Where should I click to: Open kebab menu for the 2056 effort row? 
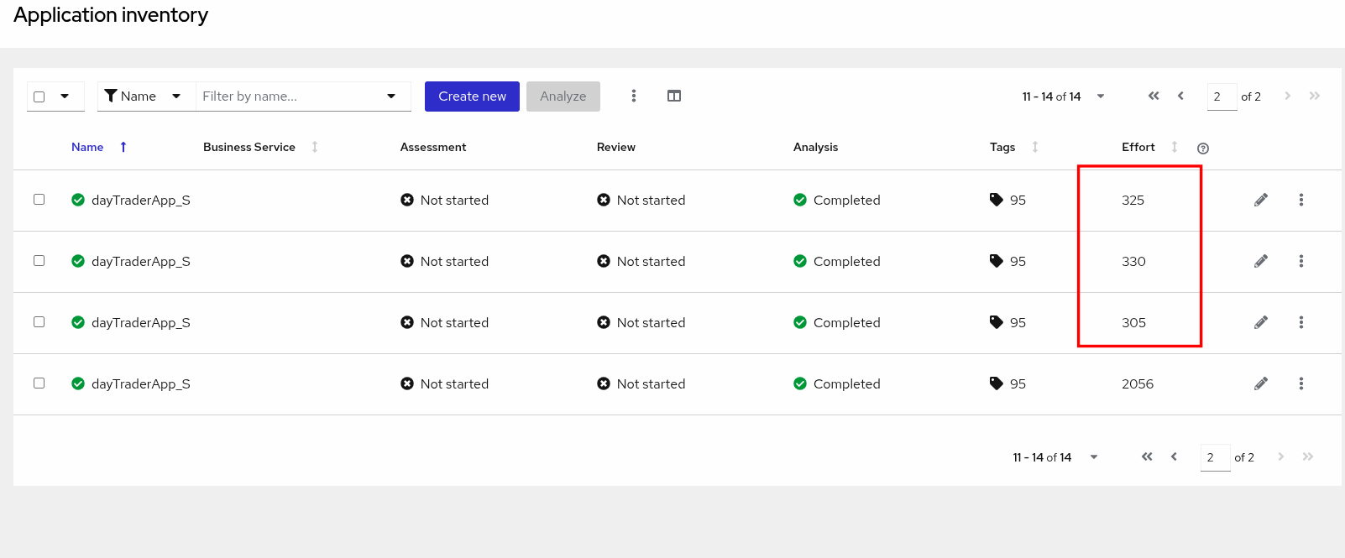[x=1301, y=383]
